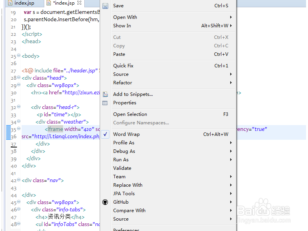Expand the Open With submenu arrow
Screen dimensions: 308x231
(231, 17)
